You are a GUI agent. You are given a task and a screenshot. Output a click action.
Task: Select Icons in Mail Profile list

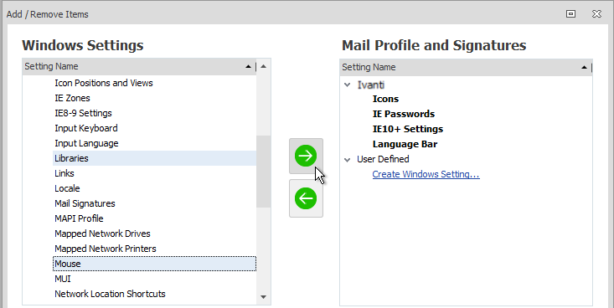coord(385,99)
